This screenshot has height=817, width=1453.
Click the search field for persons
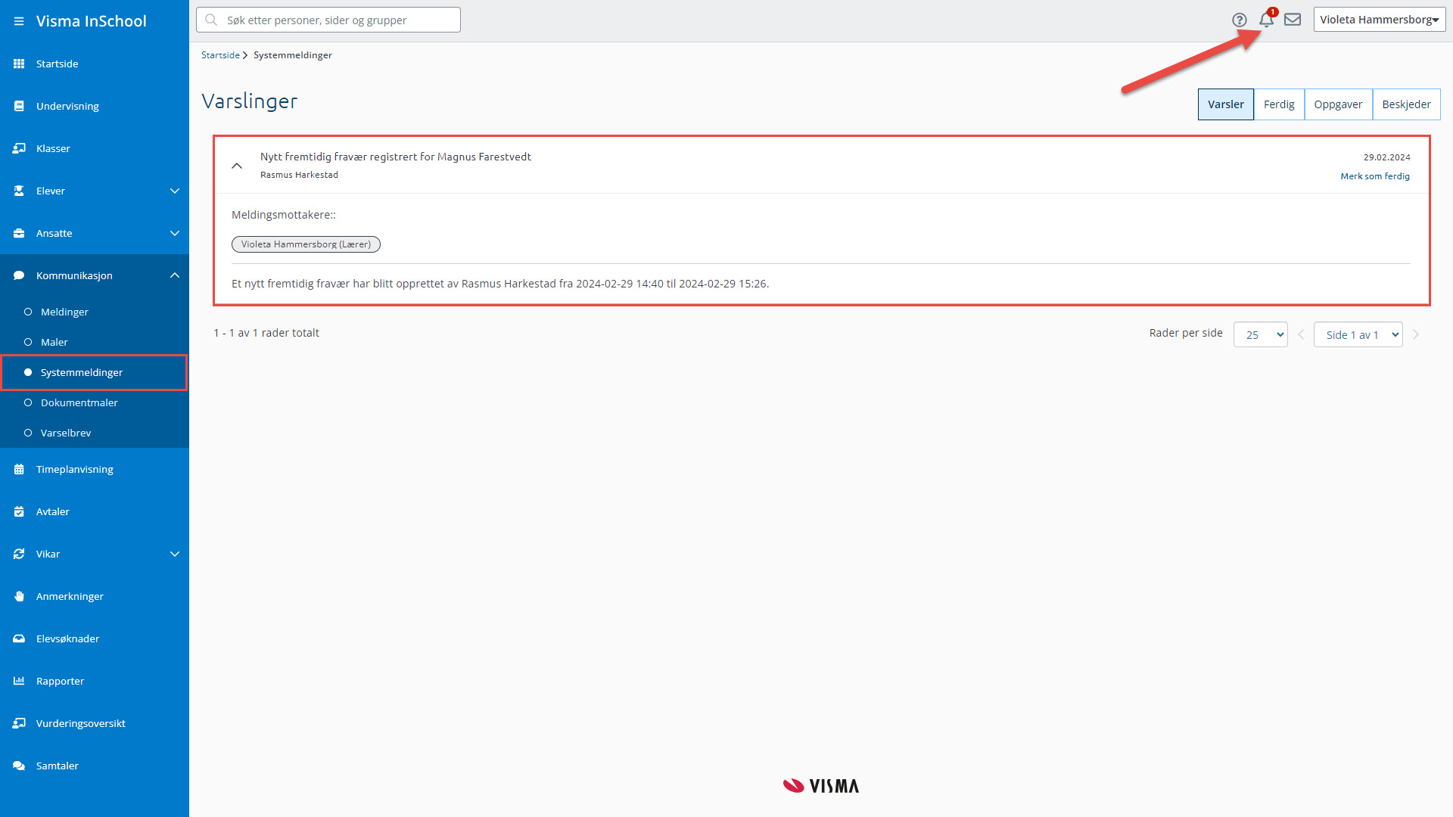point(328,20)
